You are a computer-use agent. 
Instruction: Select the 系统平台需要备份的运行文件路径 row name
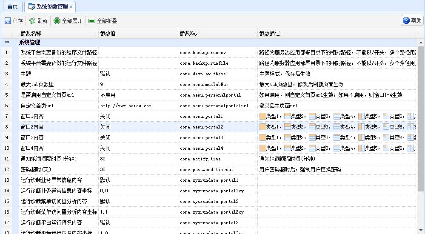59,63
